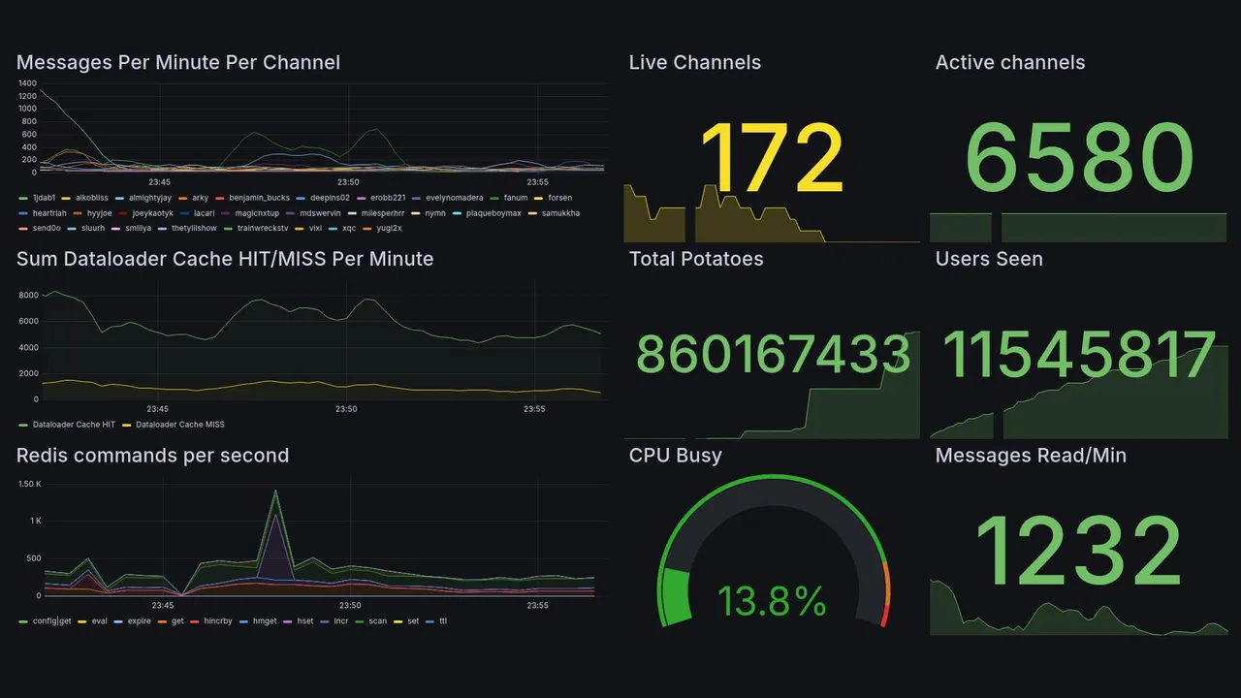Toggle the eval Redis legend entry
Viewport: 1241px width, 698px height.
99,621
